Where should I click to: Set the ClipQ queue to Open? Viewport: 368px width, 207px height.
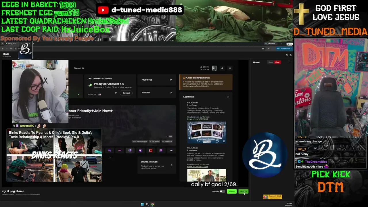(271, 62)
